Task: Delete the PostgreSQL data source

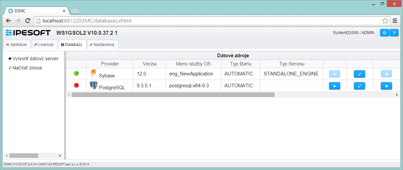Action: tap(386, 86)
